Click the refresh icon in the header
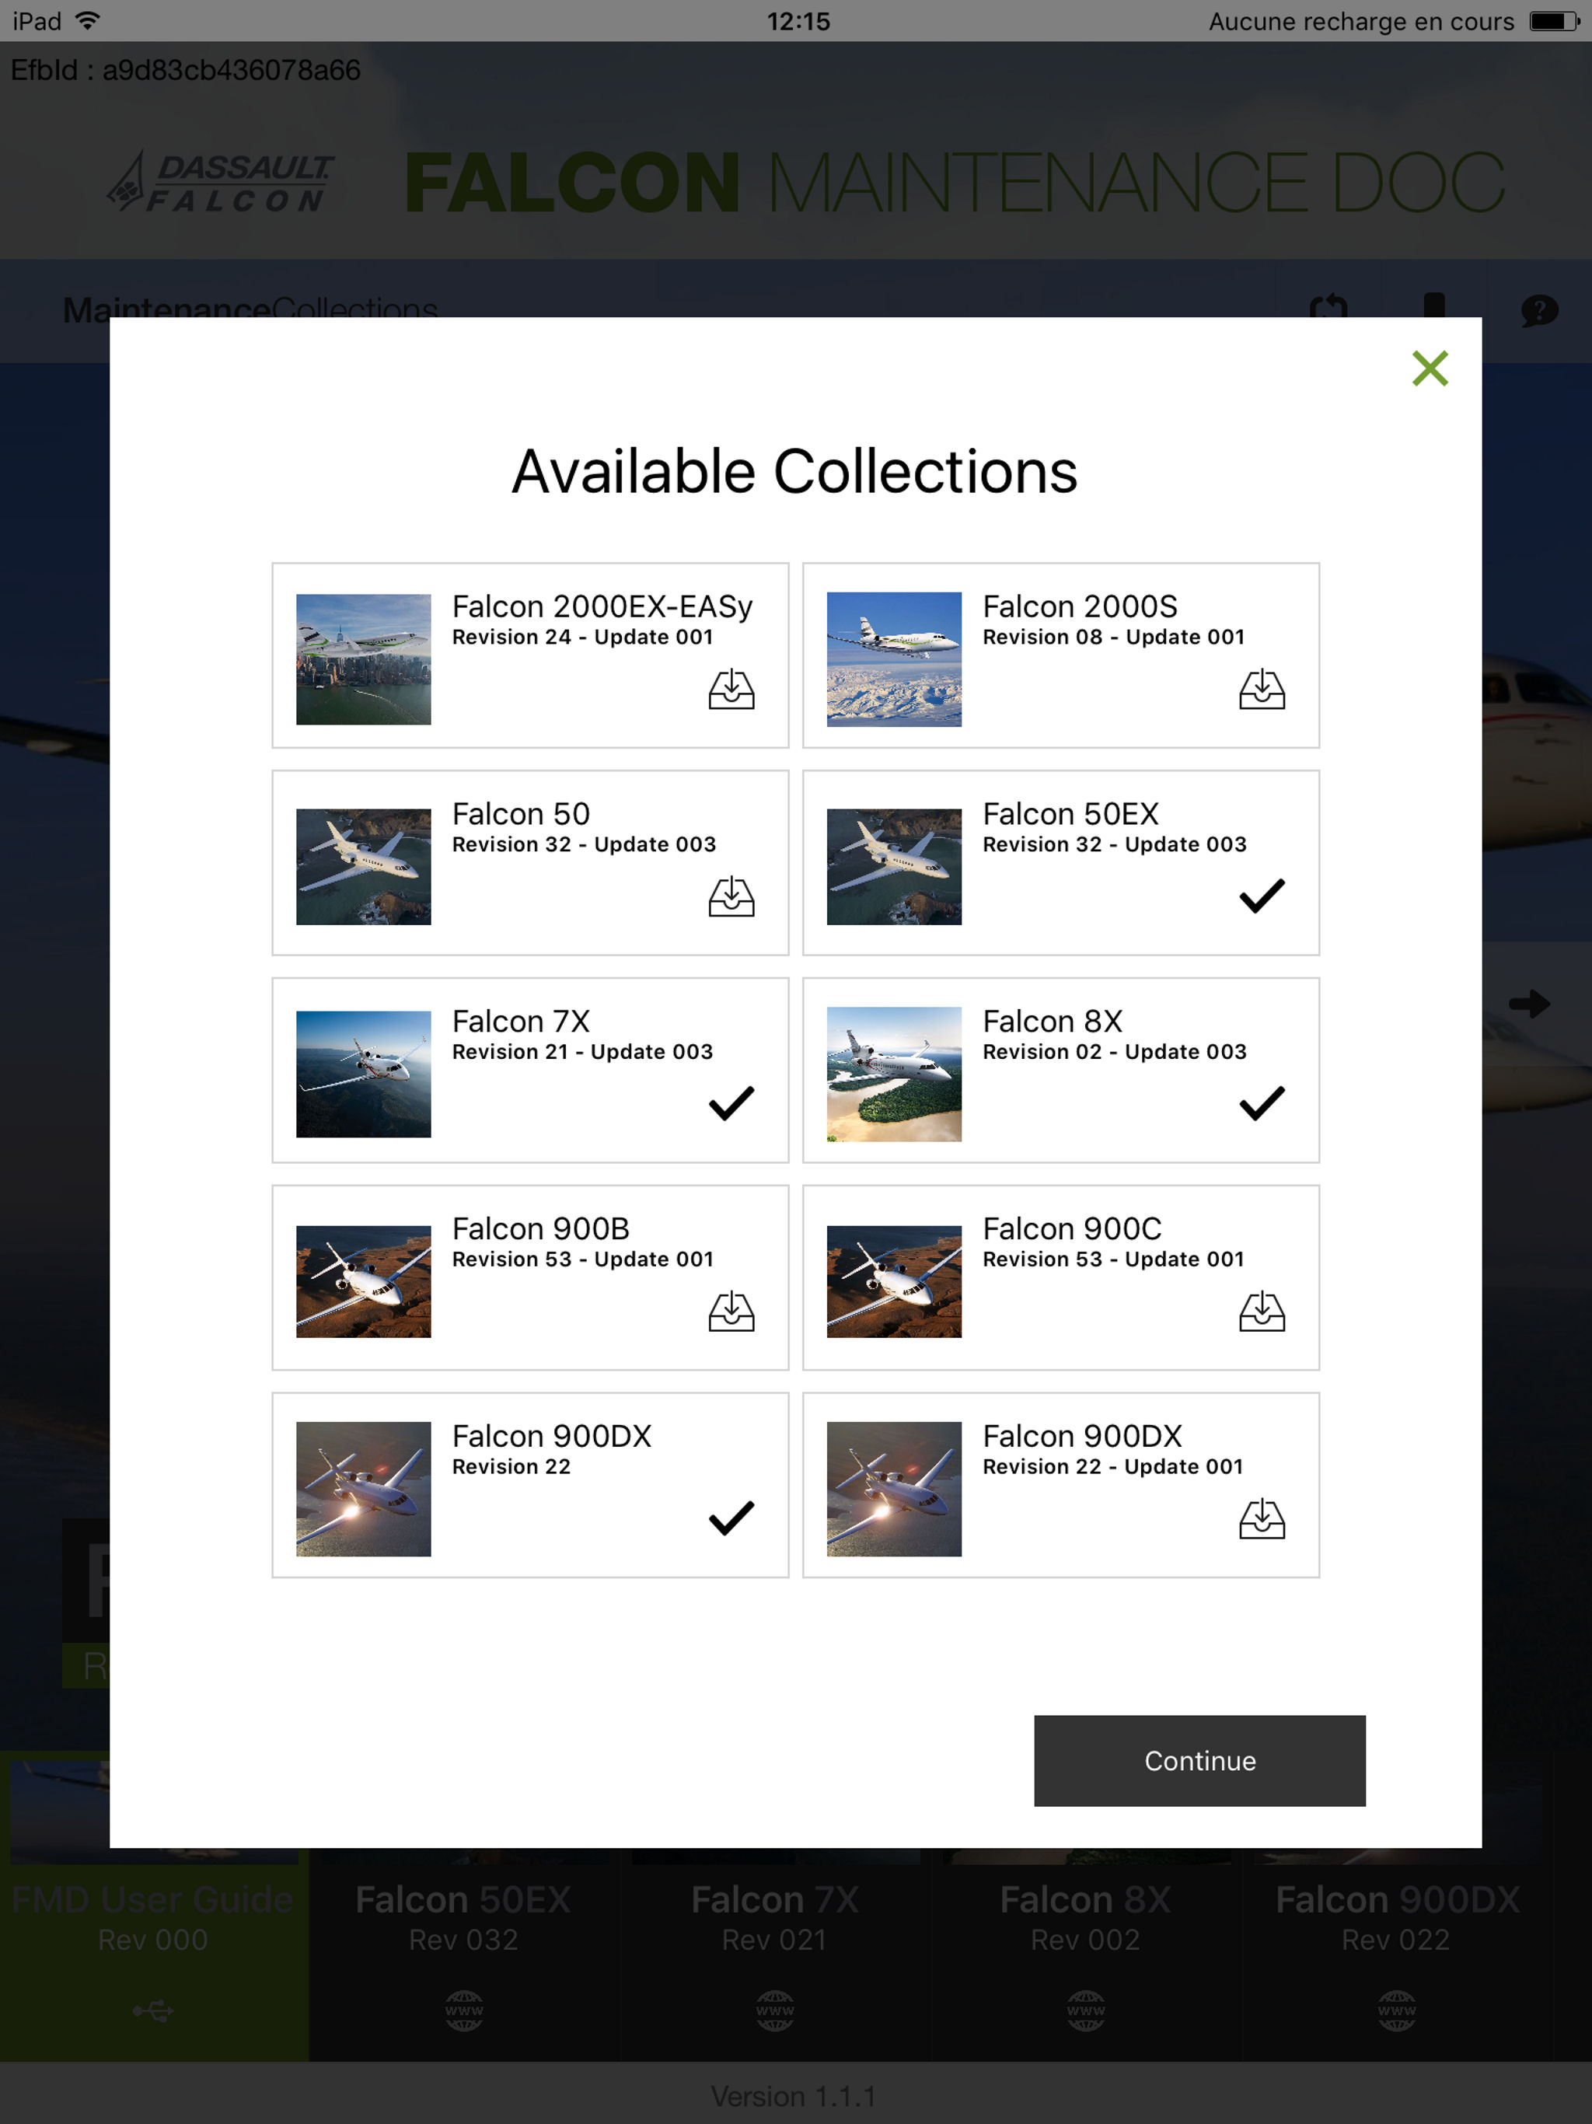This screenshot has width=1592, height=2124. click(1328, 307)
